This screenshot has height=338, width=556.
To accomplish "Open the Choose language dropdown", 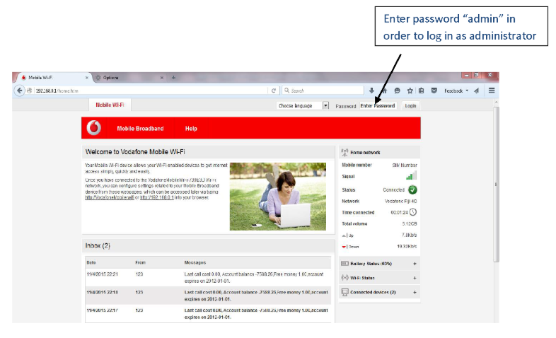I will [303, 105].
